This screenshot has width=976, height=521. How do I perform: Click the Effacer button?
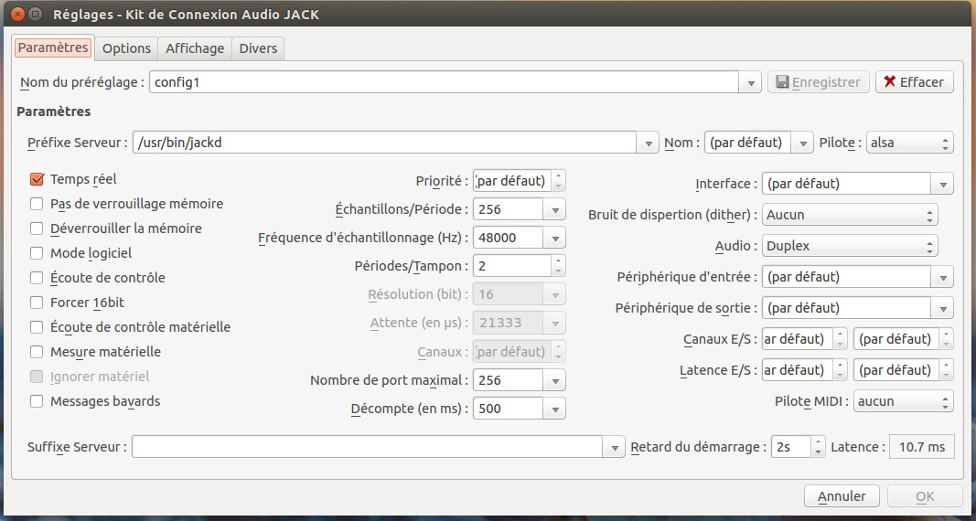(915, 82)
